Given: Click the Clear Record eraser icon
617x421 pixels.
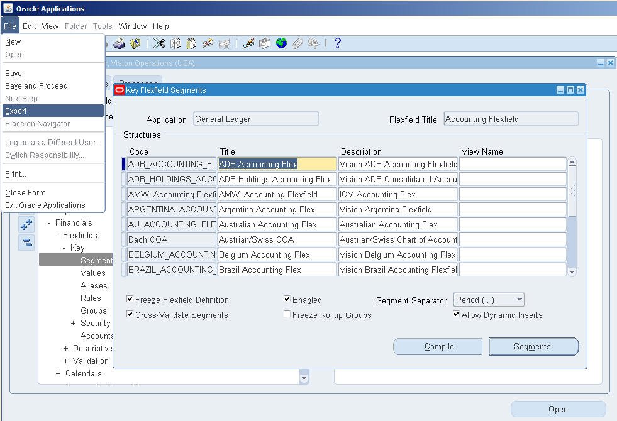Looking at the screenshot, I should 208,43.
